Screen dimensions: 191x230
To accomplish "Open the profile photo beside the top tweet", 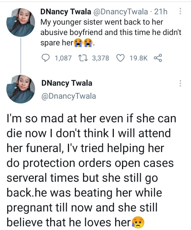I will (21, 22).
